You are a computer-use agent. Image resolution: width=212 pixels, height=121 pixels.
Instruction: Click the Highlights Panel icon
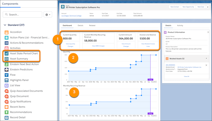(6, 80)
